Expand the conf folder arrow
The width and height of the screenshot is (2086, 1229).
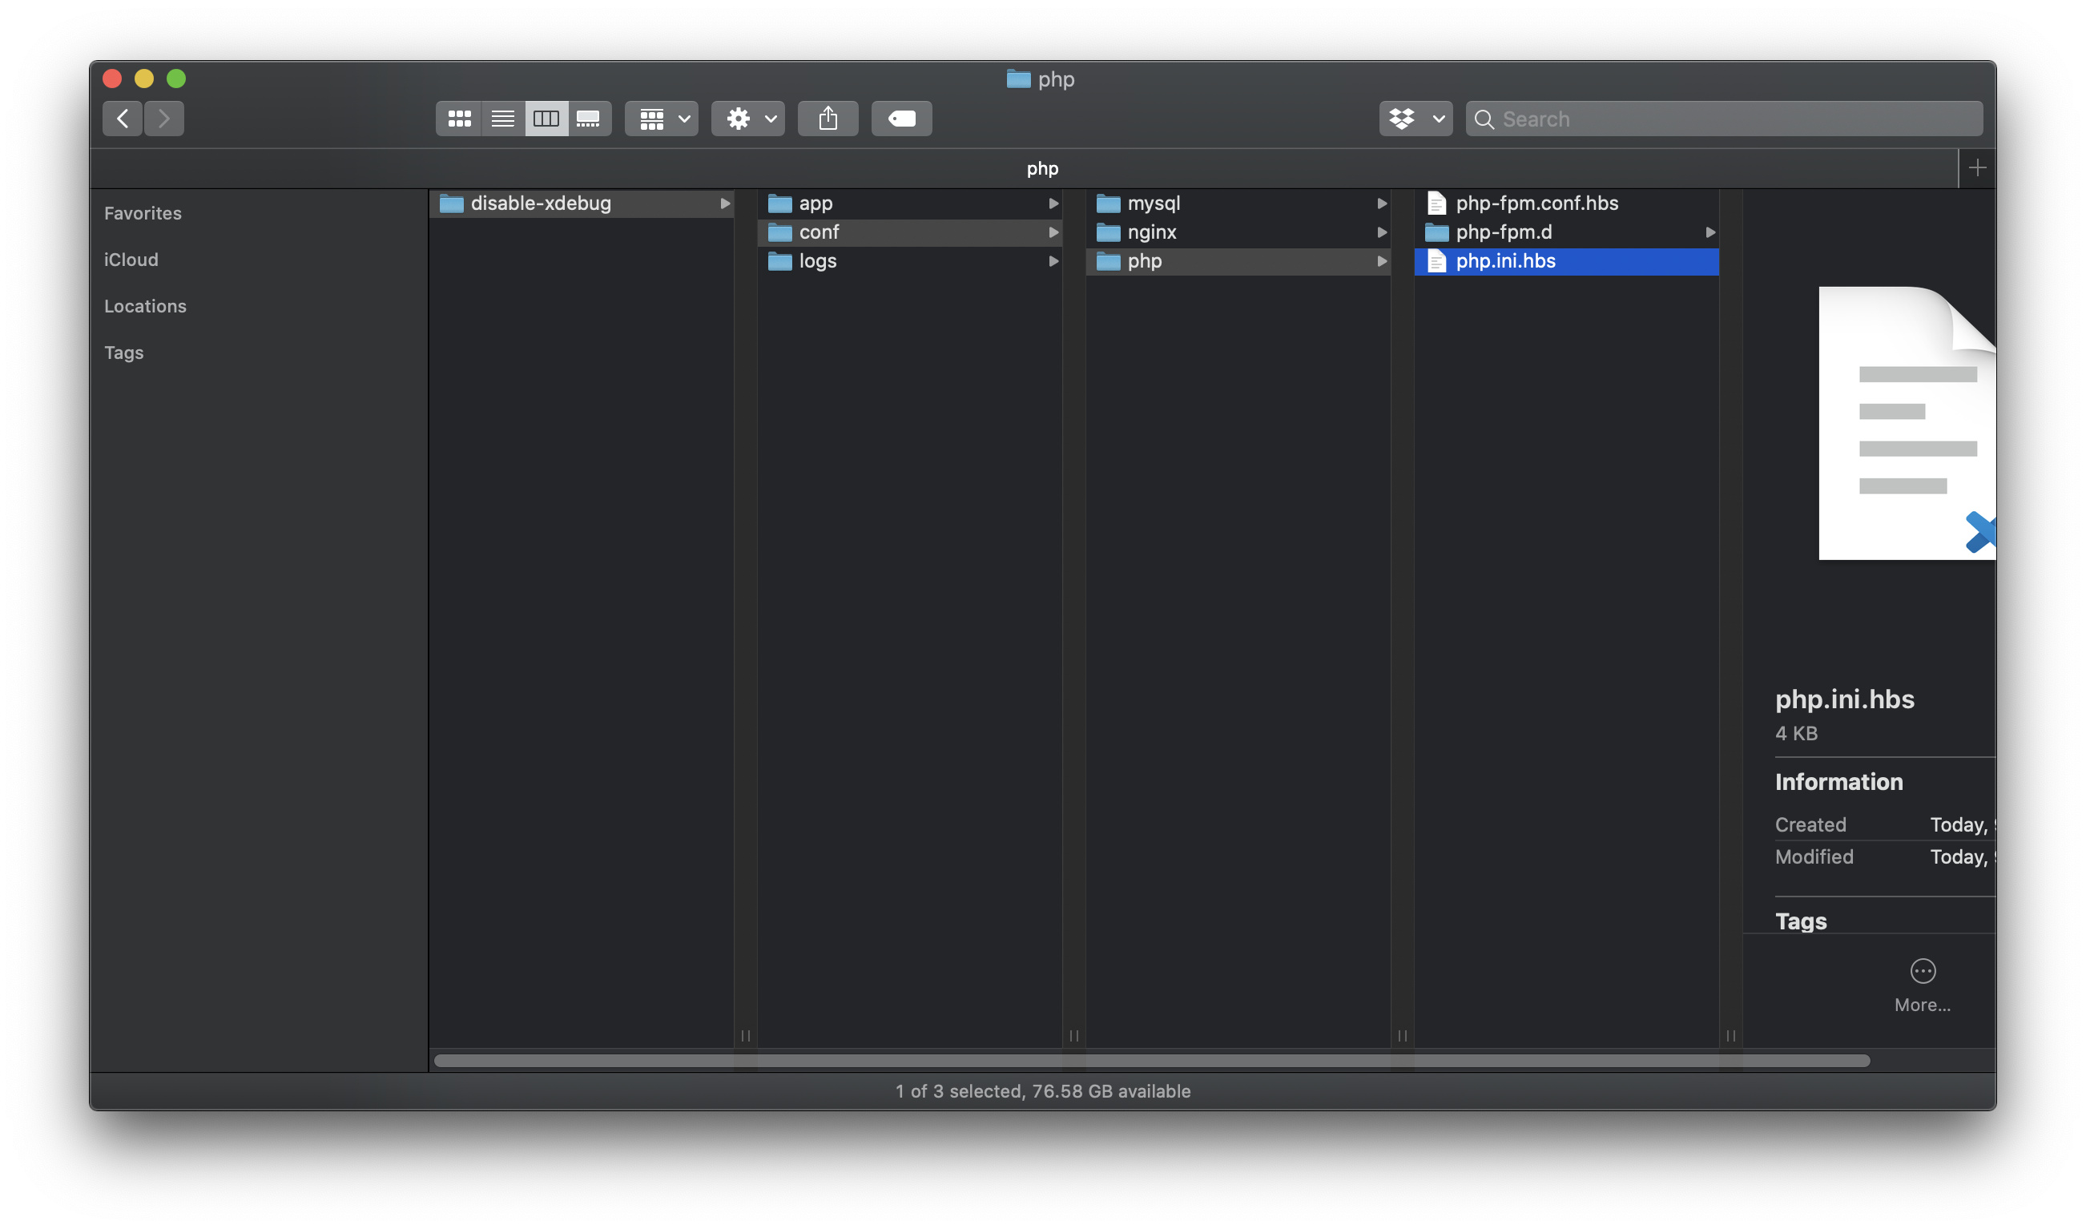[1053, 232]
